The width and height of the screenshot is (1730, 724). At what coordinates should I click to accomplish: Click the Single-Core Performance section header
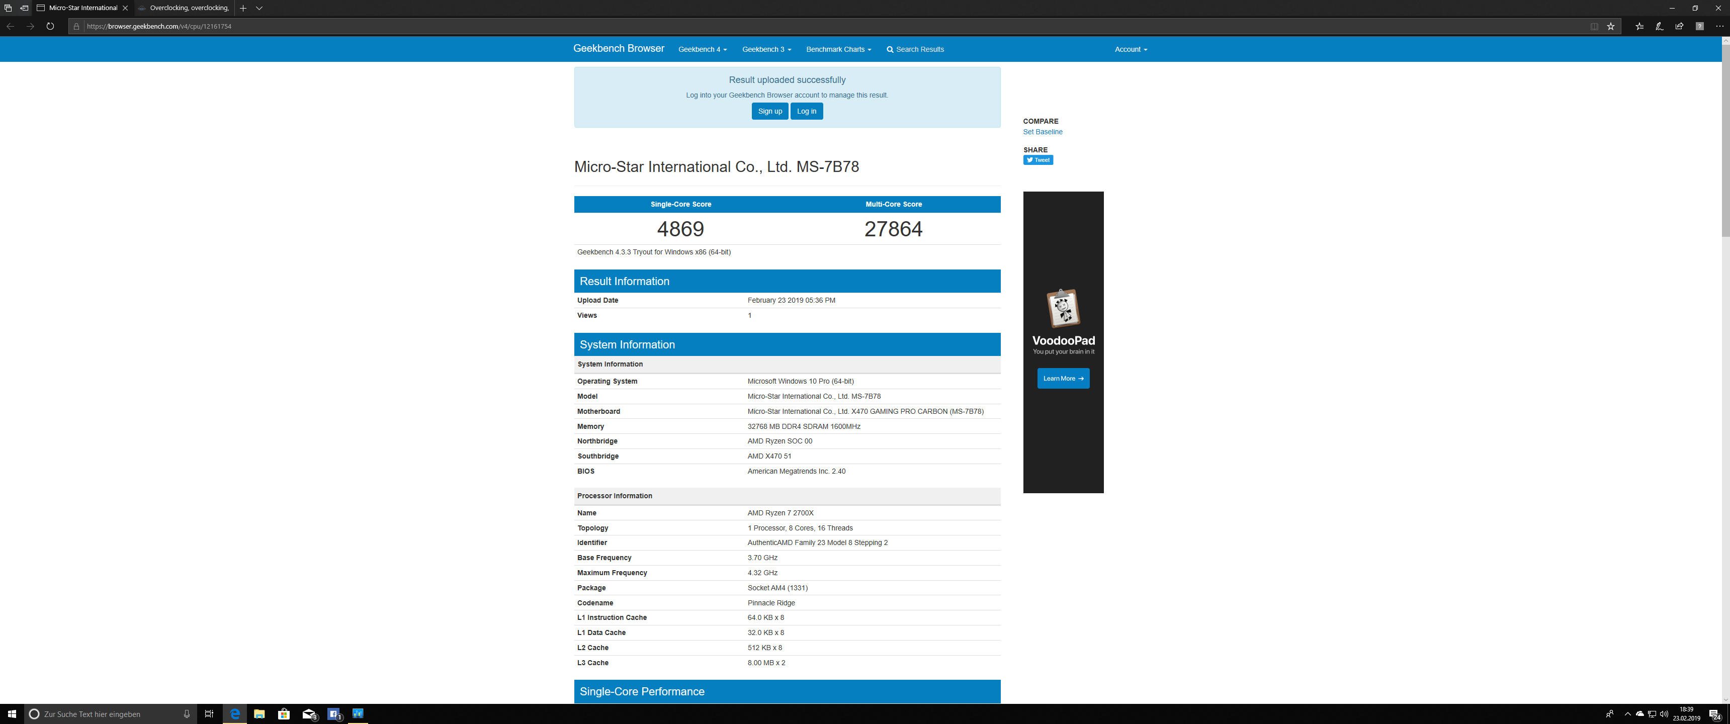(787, 692)
